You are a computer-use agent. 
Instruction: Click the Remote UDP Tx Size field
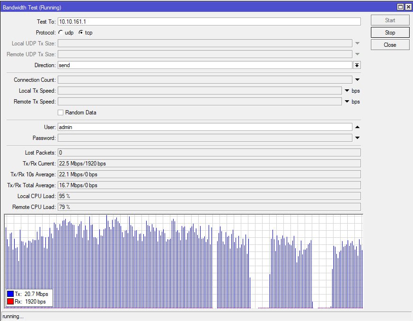(205, 54)
